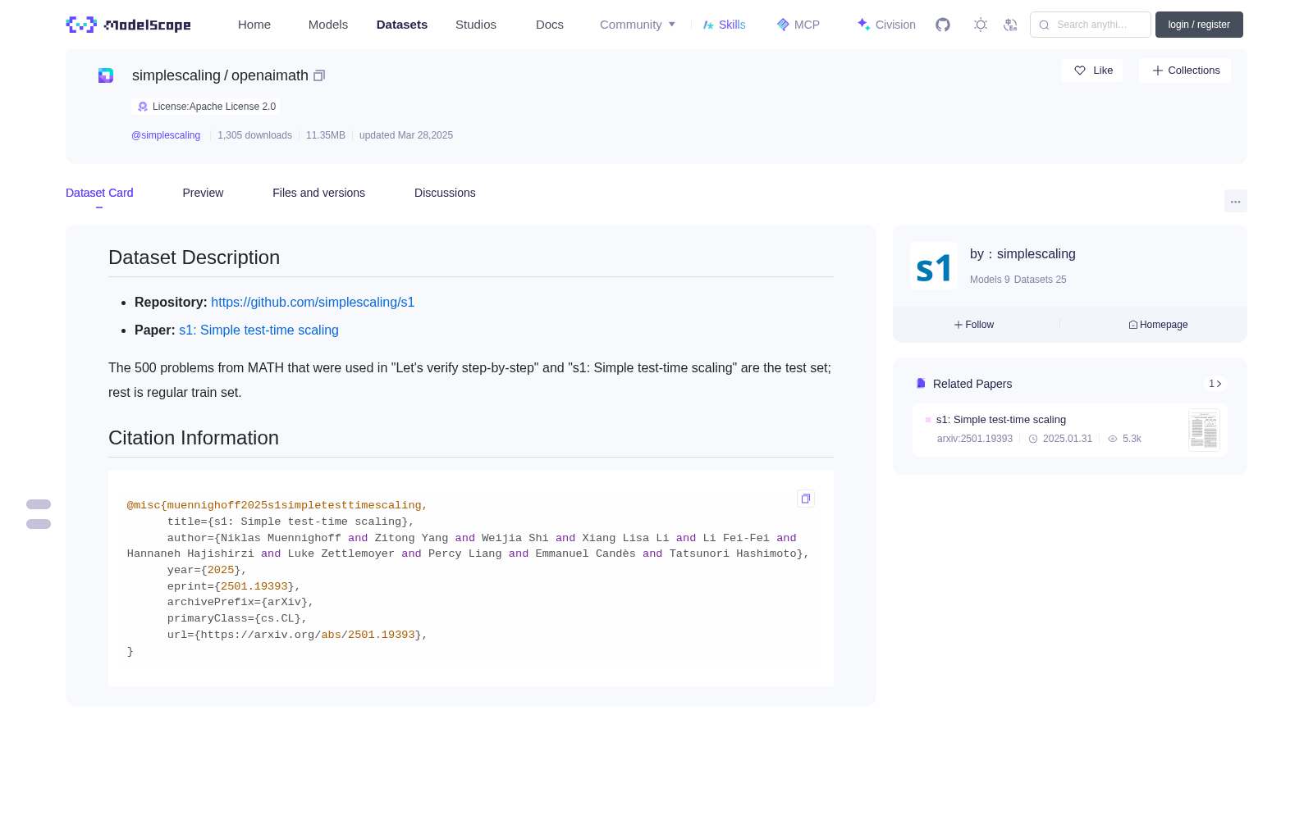This screenshot has height=820, width=1313.
Task: Open the GitHub repository link
Action: click(x=313, y=303)
